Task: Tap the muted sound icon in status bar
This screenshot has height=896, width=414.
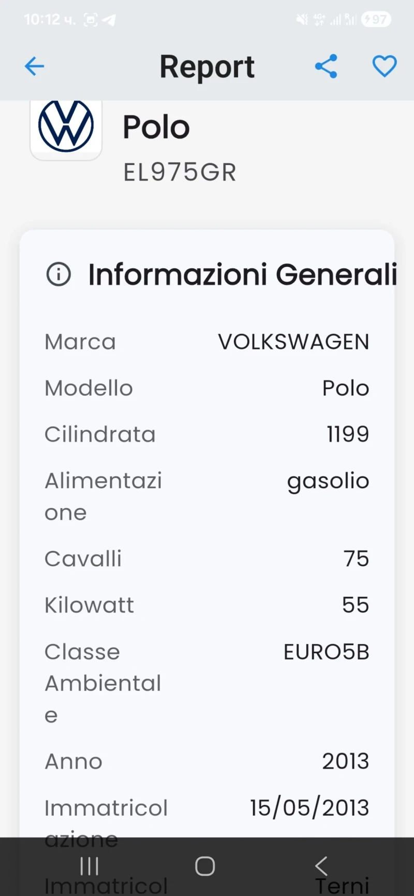Action: click(302, 19)
